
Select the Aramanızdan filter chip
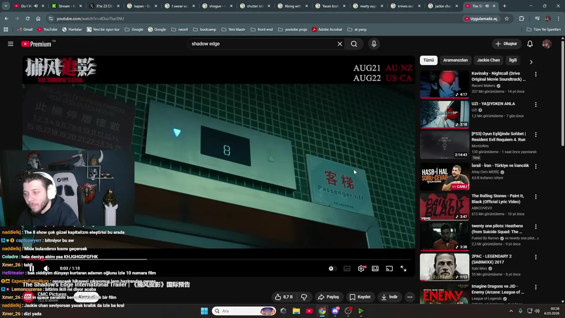456,60
